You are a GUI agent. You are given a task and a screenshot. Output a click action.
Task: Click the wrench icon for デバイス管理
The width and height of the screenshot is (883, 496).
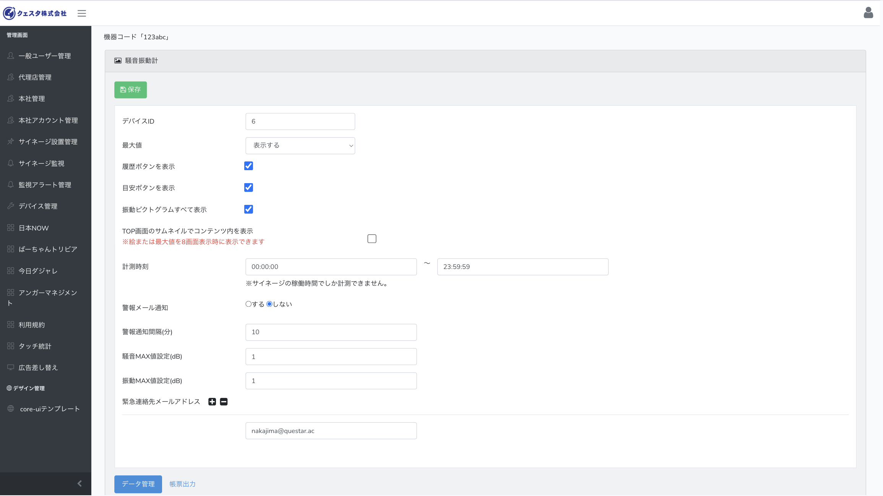pos(11,206)
